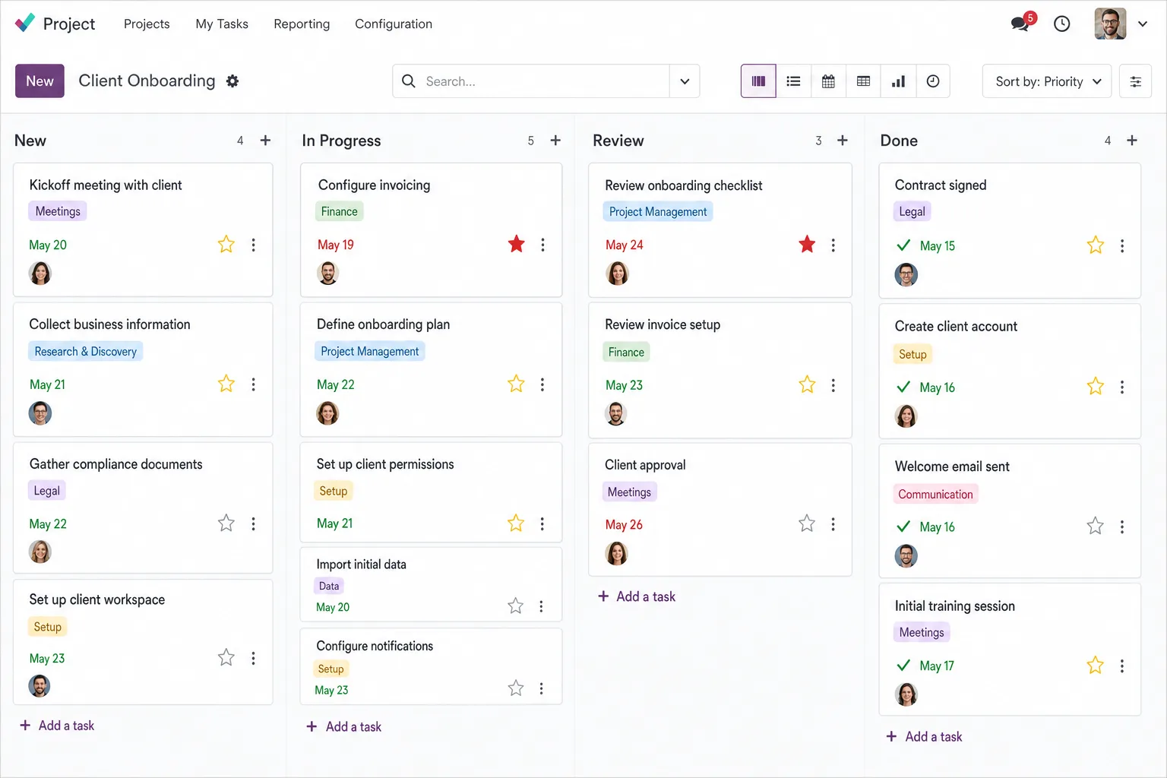This screenshot has width=1167, height=778.
Task: Star the Gather compliance documents task
Action: click(x=226, y=523)
